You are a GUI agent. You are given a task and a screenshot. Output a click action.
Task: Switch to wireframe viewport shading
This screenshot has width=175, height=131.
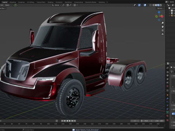(x=153, y=5)
